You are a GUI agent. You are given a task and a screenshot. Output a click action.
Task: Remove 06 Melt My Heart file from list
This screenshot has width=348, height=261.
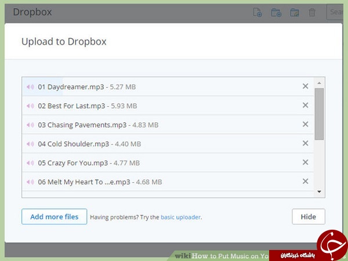tap(306, 182)
